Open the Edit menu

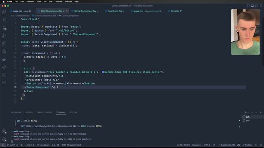tap(22, 2)
